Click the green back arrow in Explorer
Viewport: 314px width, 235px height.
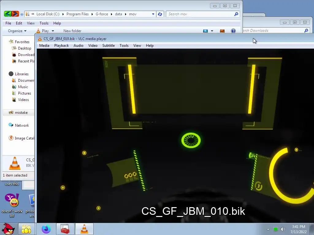coord(8,14)
